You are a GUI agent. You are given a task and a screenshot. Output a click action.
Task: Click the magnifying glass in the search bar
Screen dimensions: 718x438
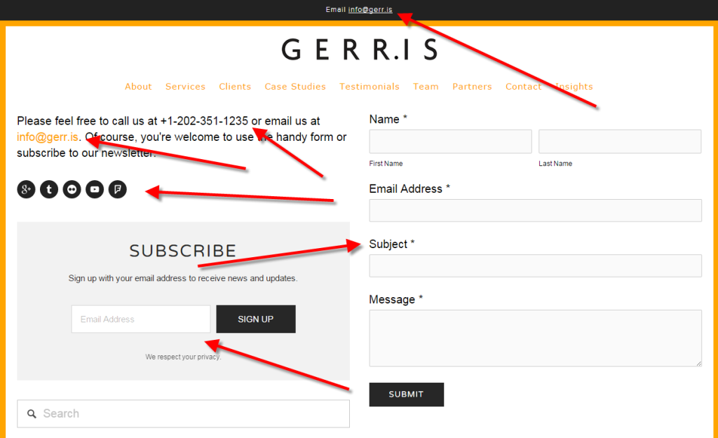point(32,413)
